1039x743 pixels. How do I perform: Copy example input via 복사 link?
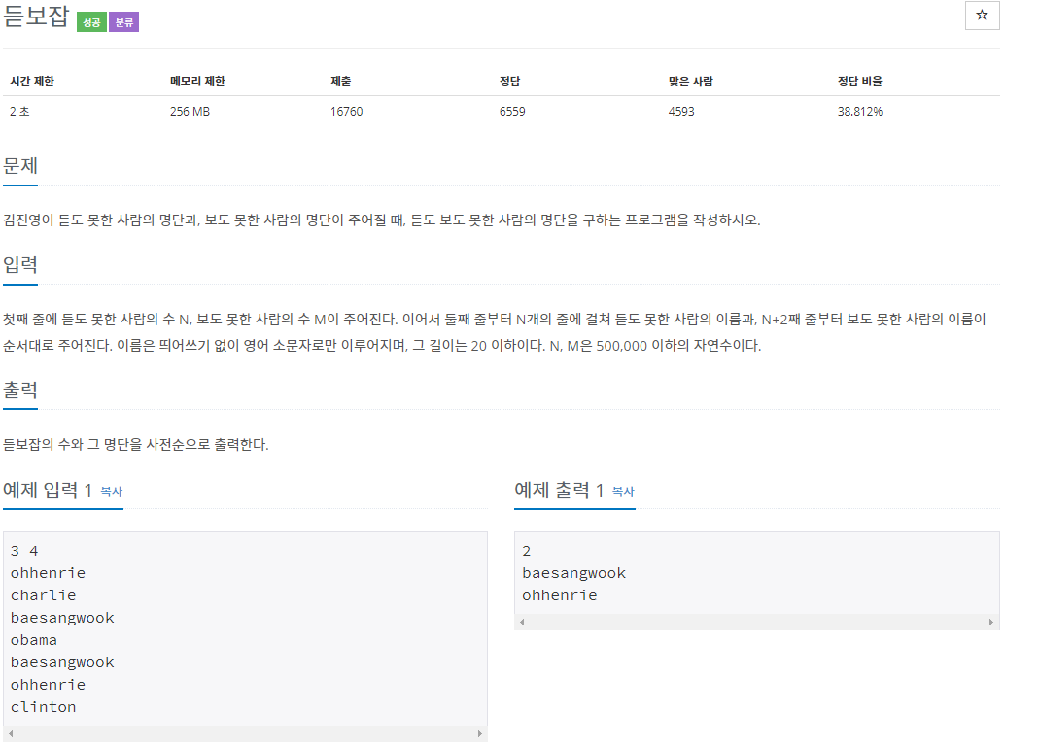(112, 491)
